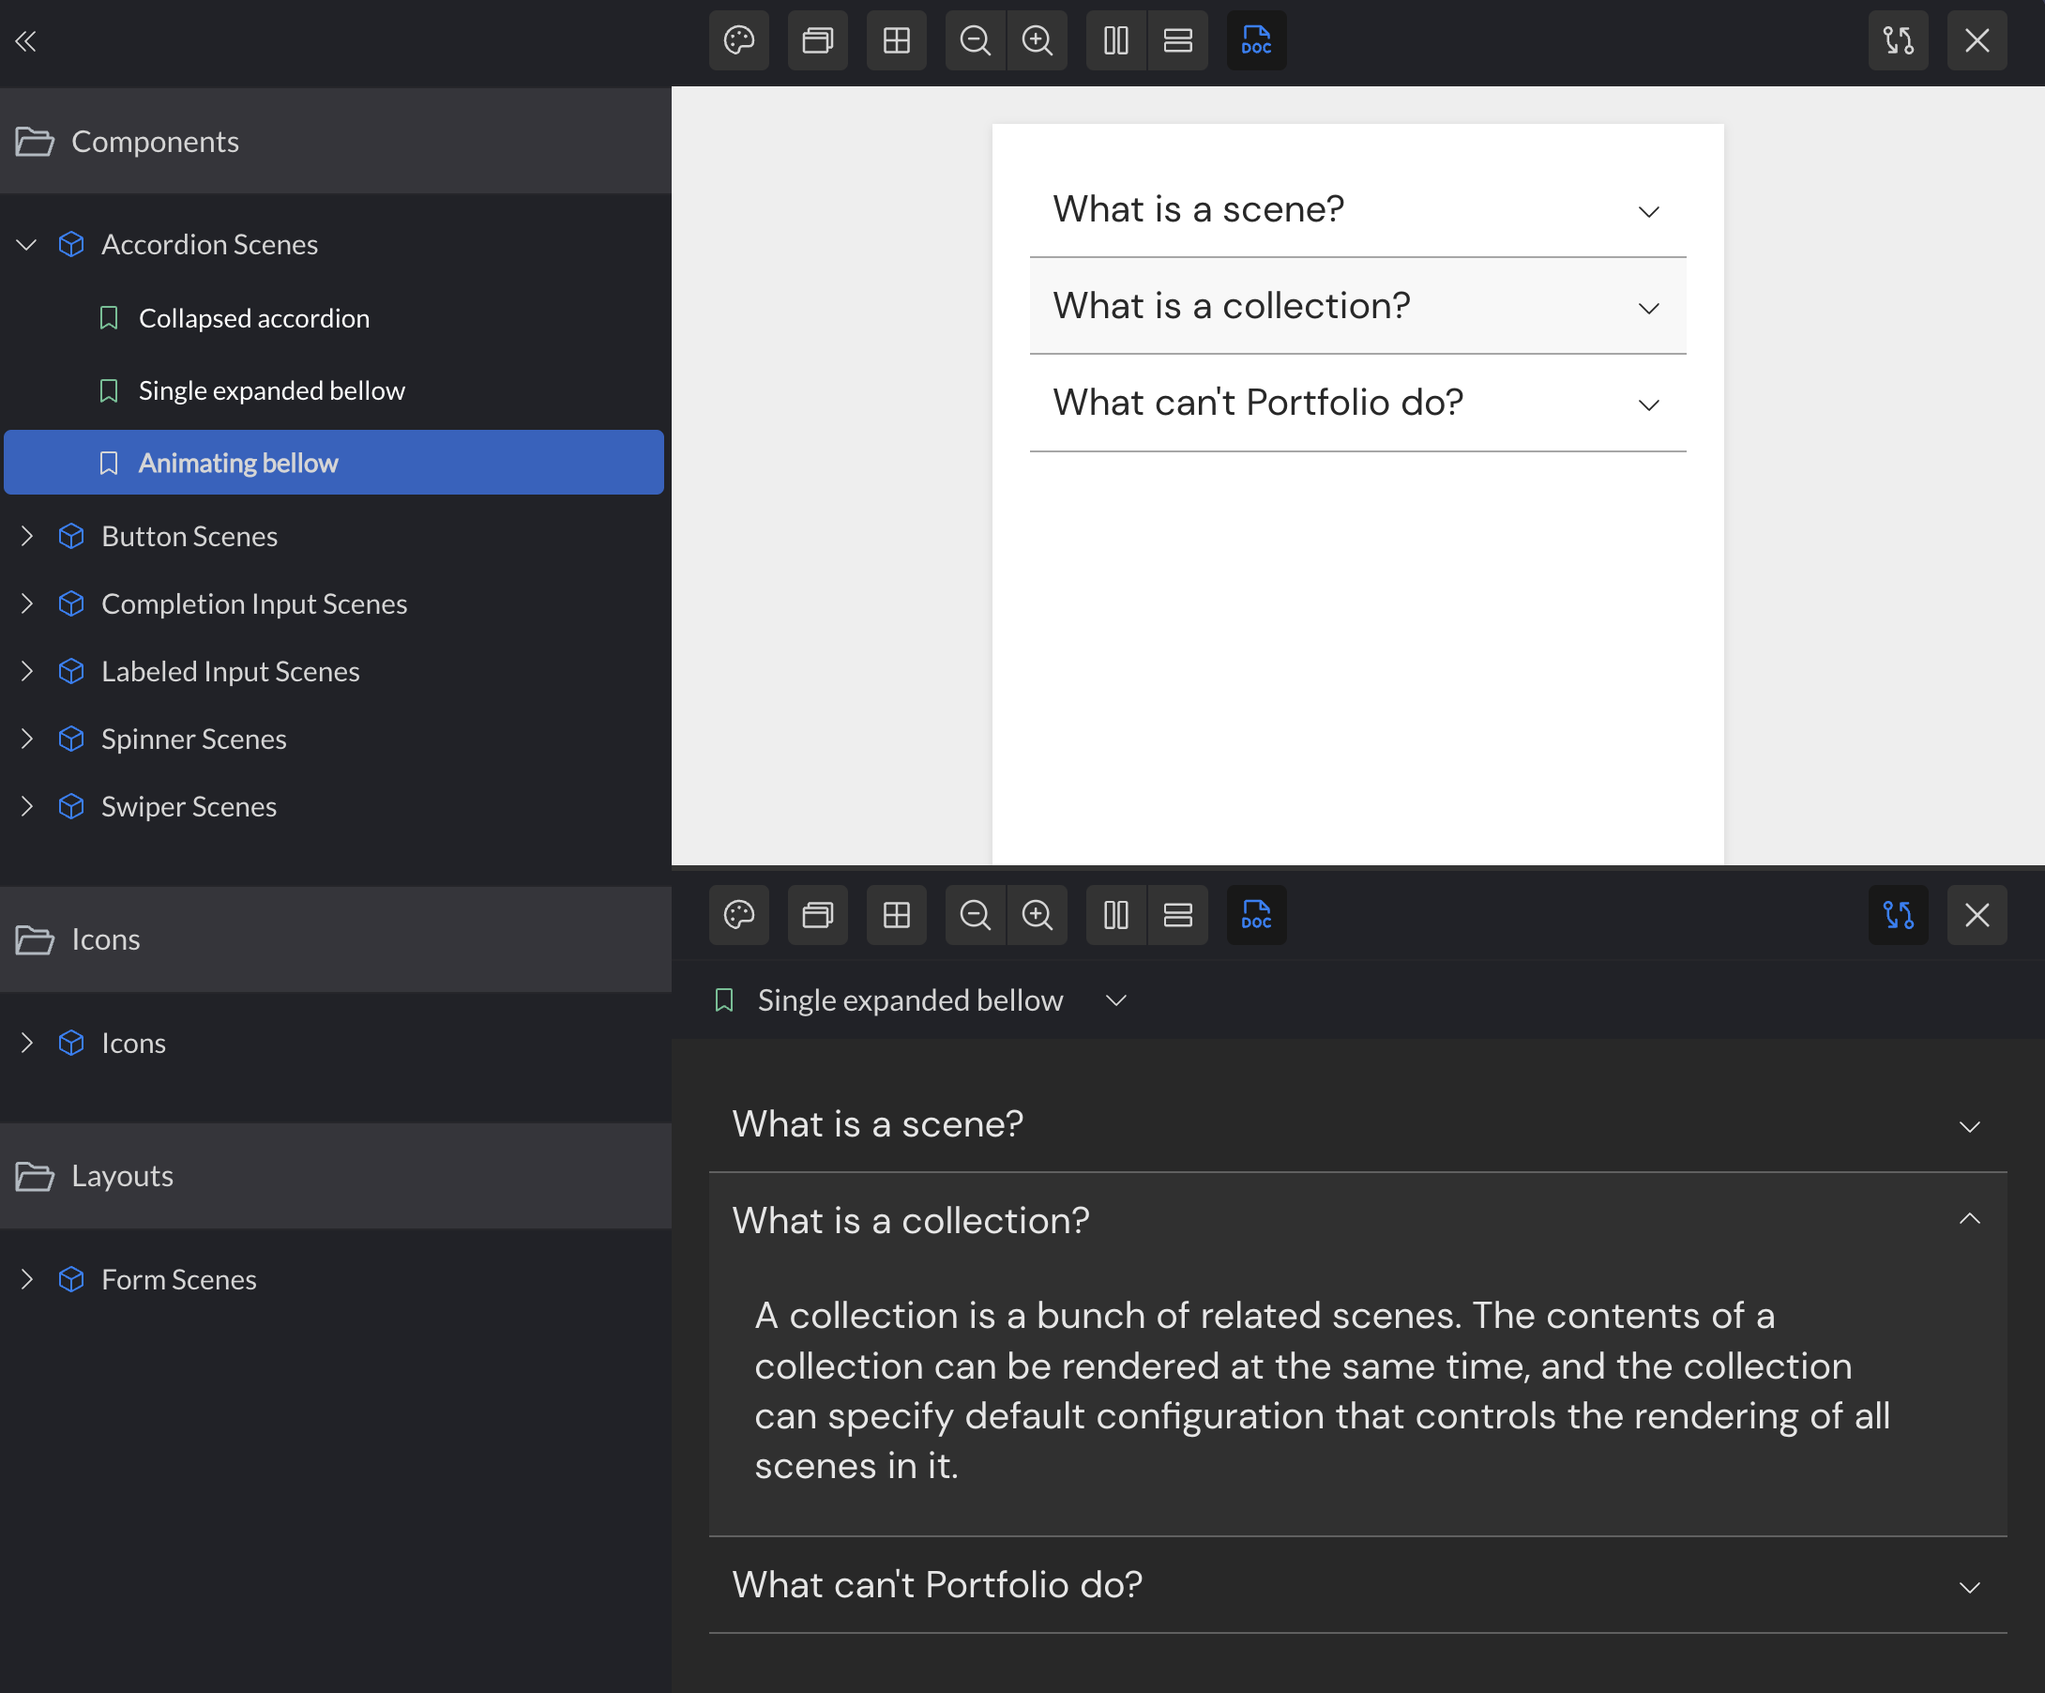Collapse the sidebar with double chevron
Viewport: 2045px width, 1693px height.
[26, 41]
